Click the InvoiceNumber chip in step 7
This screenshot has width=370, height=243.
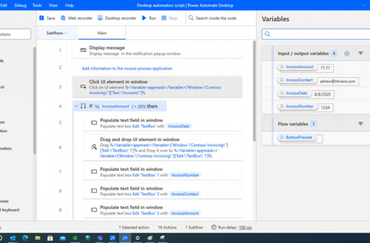[x=185, y=175]
